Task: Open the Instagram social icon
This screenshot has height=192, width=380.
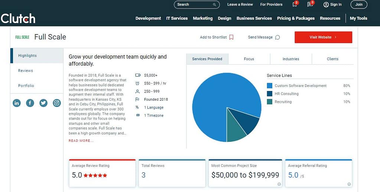Action: 57,103
